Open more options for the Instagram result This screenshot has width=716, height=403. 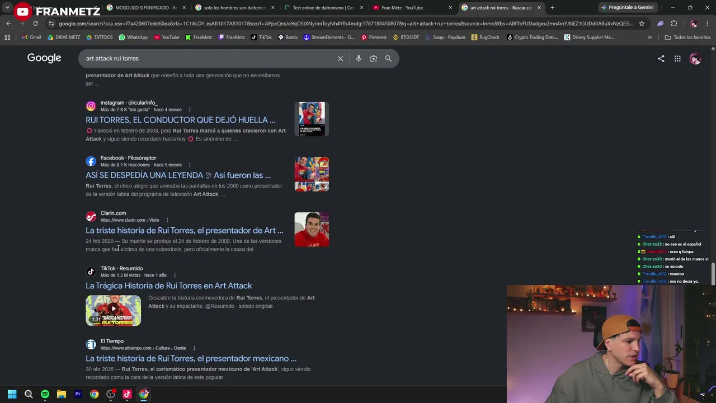coord(190,110)
